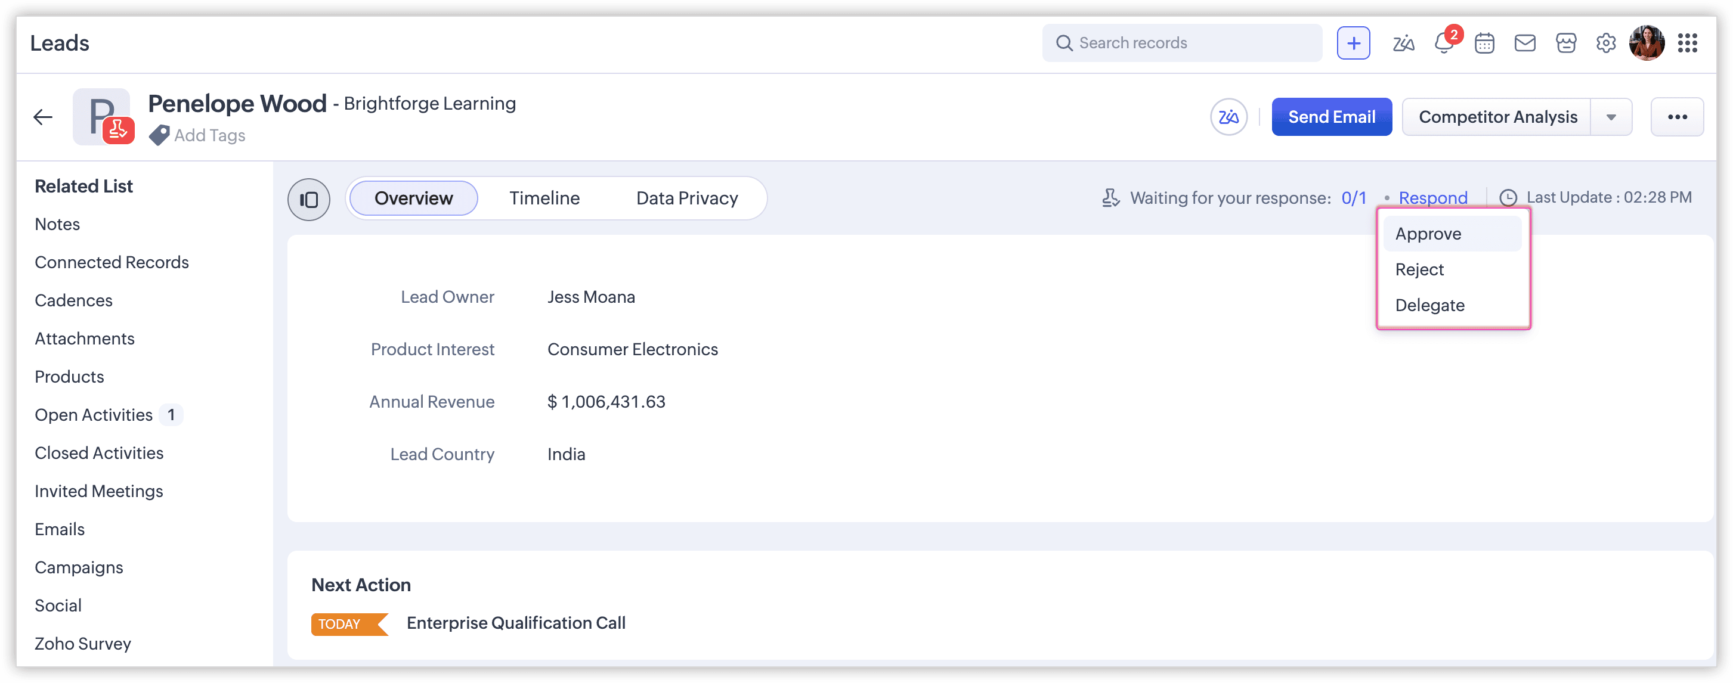Switch to the Timeline tab

coord(544,198)
